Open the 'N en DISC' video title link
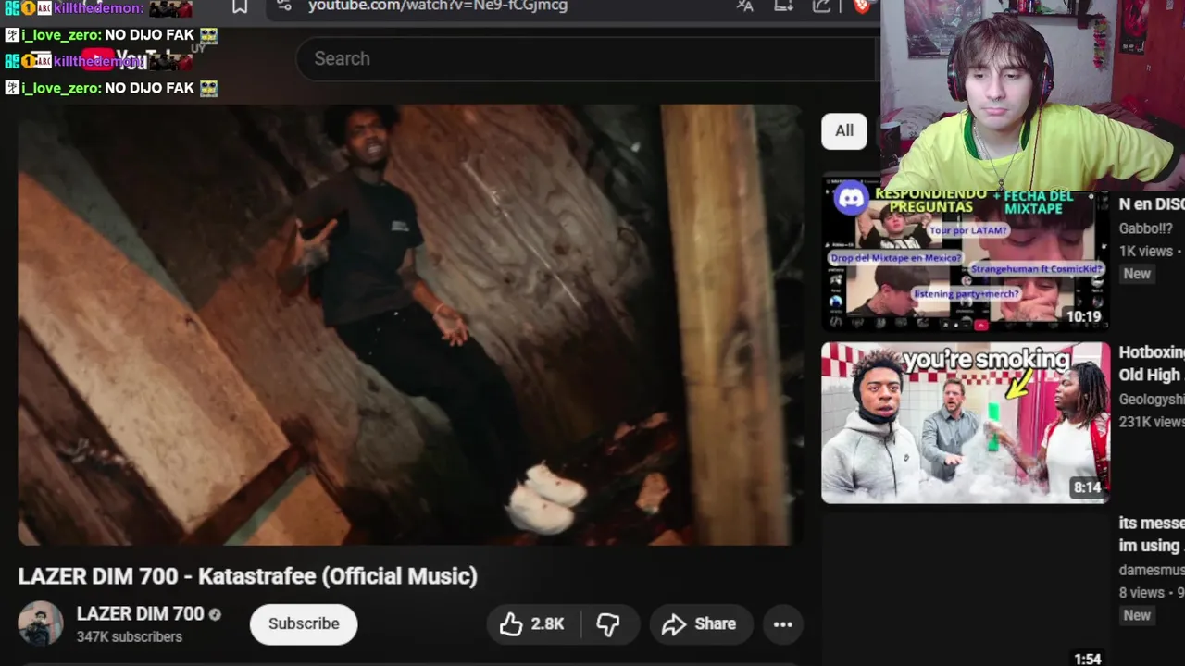The width and height of the screenshot is (1185, 666). pos(1152,204)
